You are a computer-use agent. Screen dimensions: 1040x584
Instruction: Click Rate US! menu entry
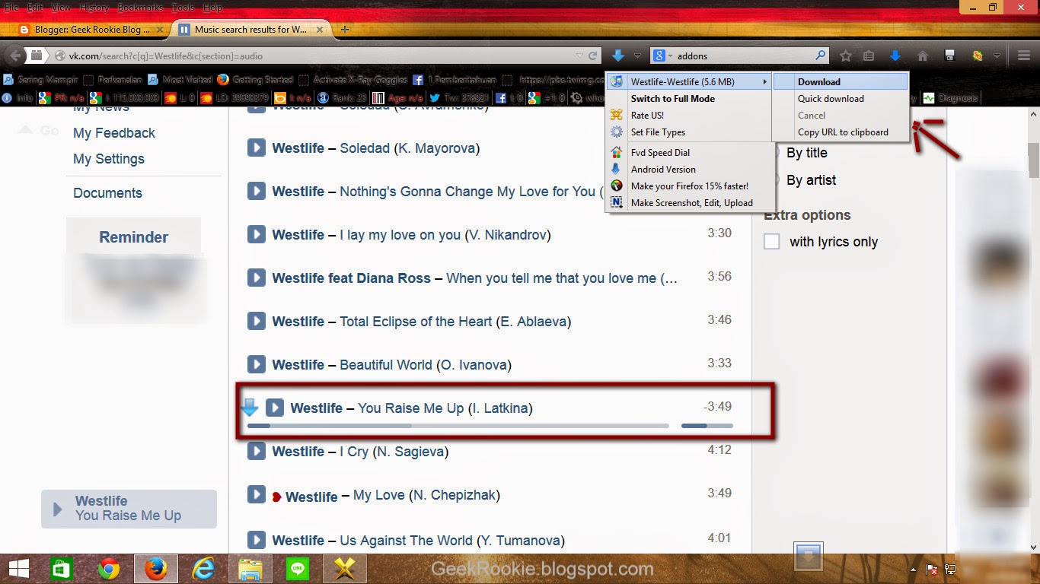690,115
